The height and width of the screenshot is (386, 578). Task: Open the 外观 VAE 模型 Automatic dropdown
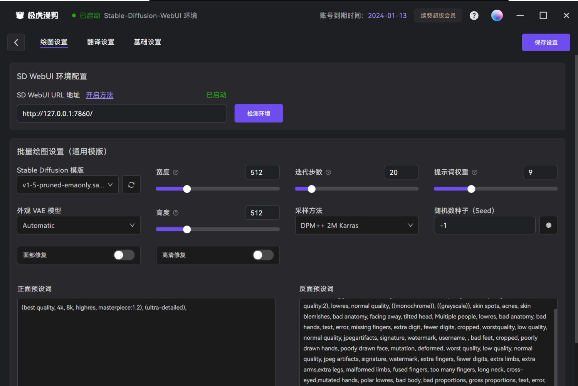[79, 225]
